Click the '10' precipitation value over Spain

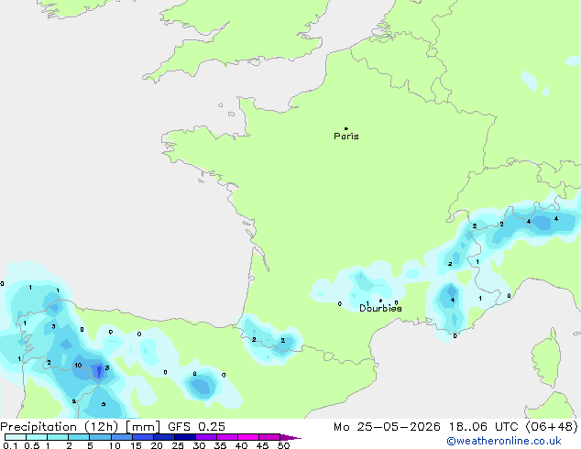pos(78,366)
